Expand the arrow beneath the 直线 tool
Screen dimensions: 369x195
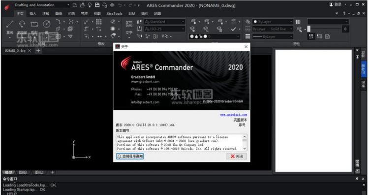click(9, 37)
